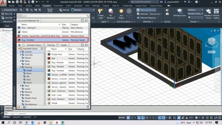
Task: Open the Render Gallery icon
Action: (x=216, y=11)
